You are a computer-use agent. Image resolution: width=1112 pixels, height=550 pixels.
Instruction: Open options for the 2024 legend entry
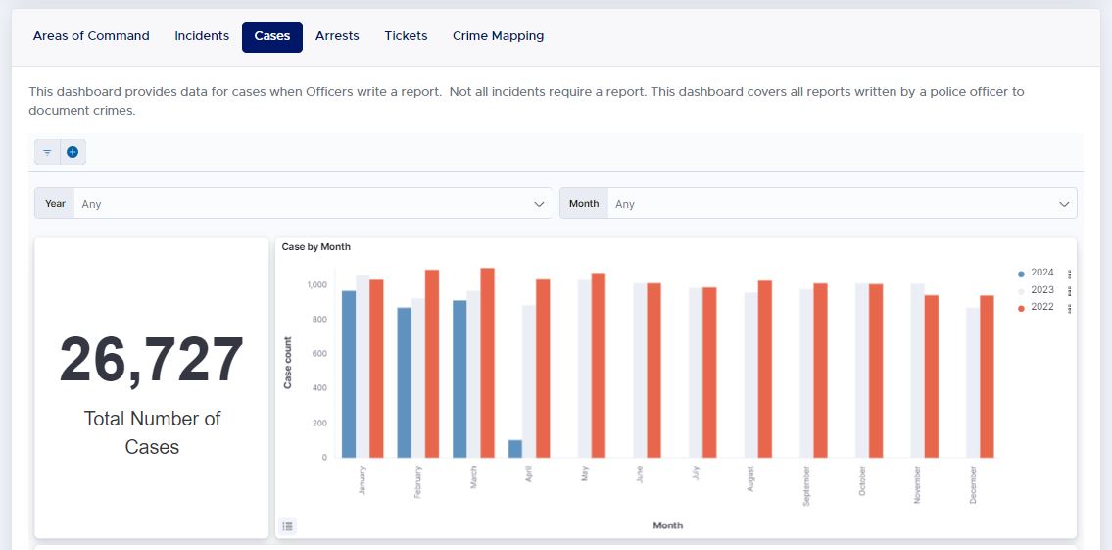click(1070, 274)
